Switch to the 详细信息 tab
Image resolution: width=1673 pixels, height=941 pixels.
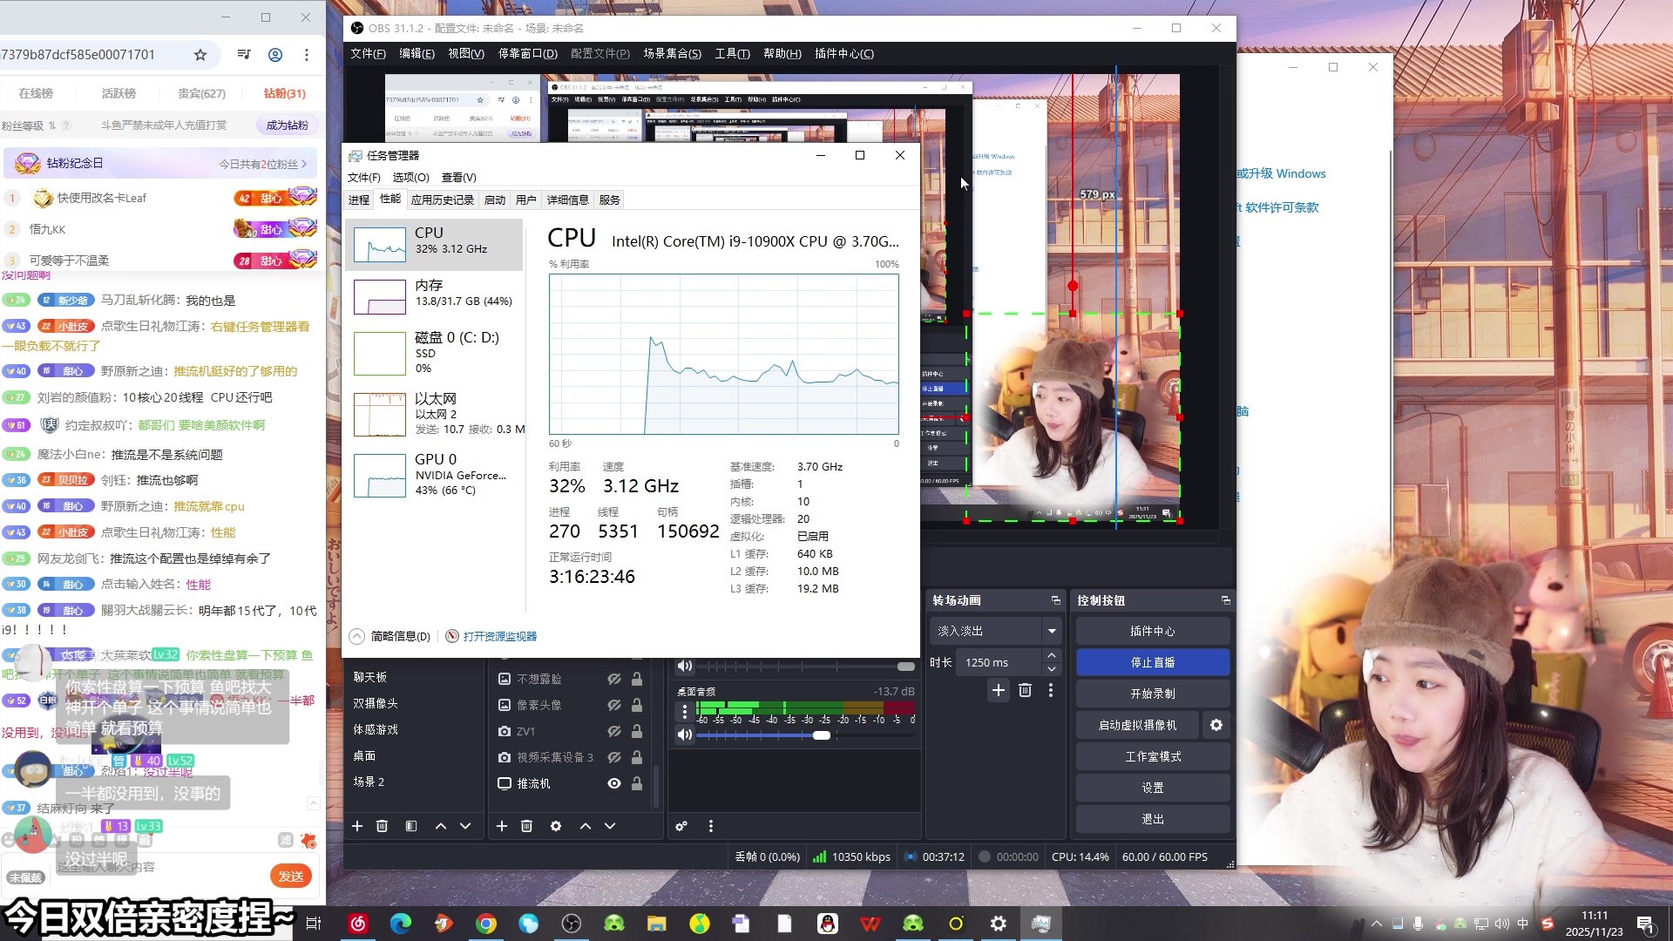click(x=567, y=200)
